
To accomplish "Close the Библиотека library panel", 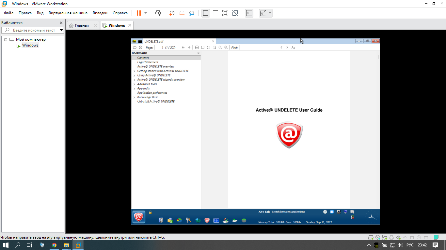I will tap(61, 23).
